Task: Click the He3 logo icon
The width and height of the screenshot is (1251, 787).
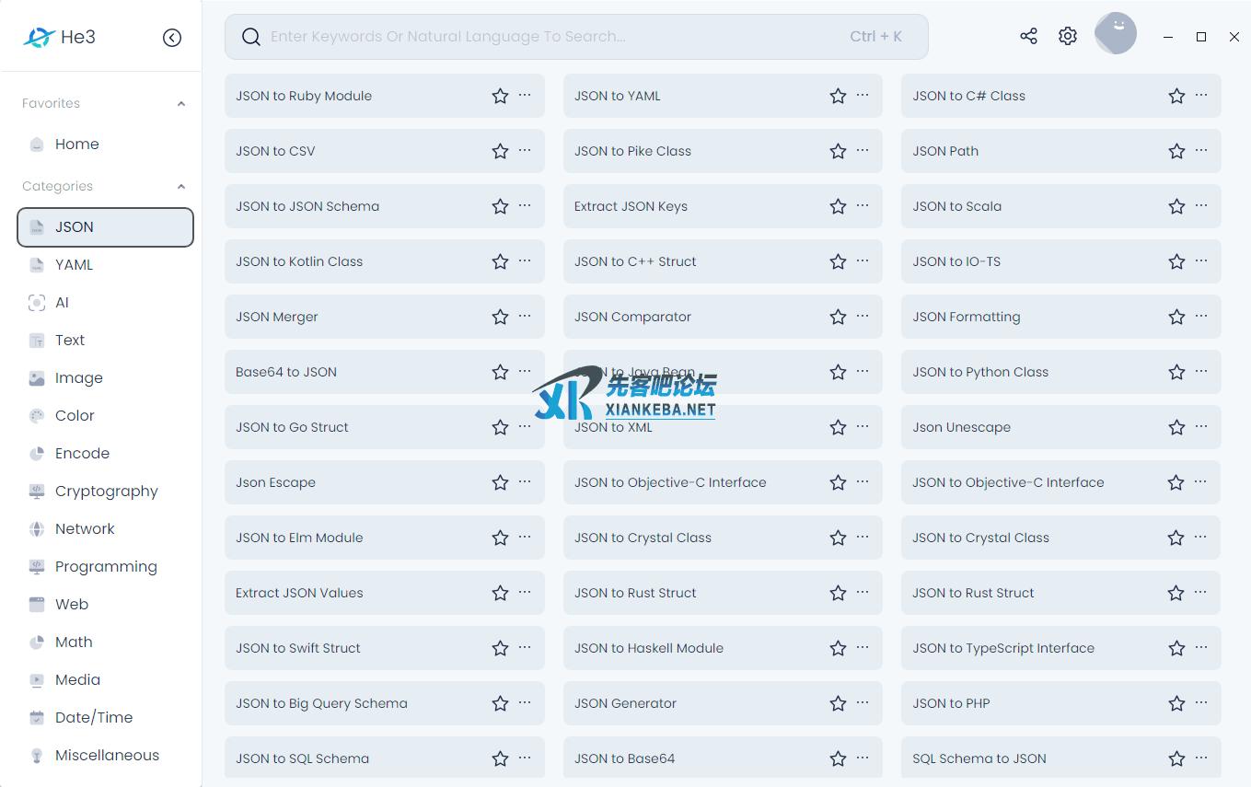Action: click(39, 38)
